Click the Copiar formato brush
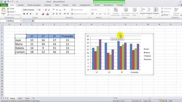182x102 pixels. tap(14, 15)
